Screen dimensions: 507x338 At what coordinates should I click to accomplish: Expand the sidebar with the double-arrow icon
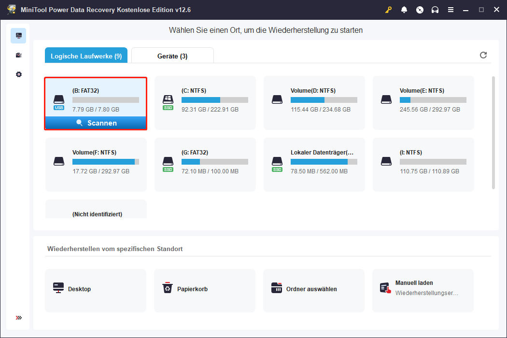pyautogui.click(x=18, y=318)
